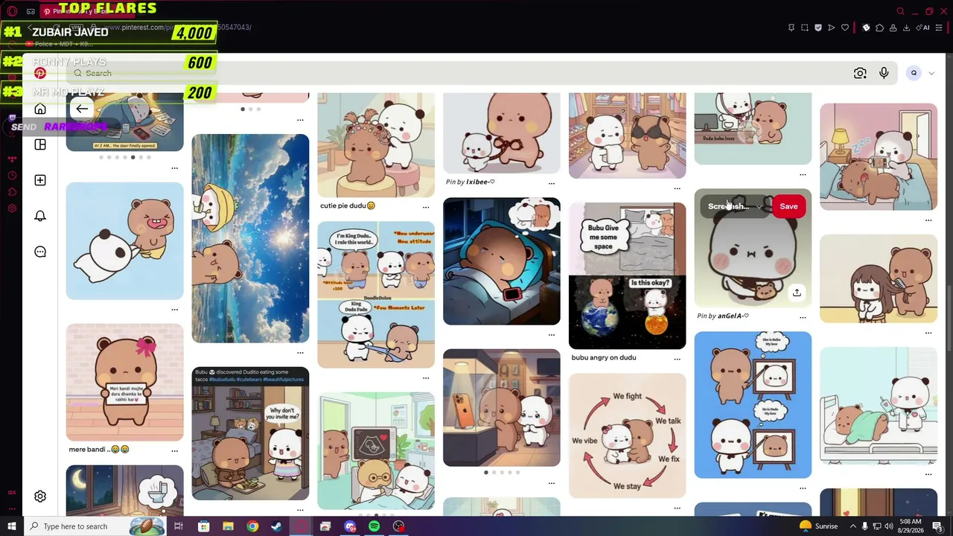The width and height of the screenshot is (953, 536).
Task: Open more options for 'mere bandi' pin
Action: 174,450
